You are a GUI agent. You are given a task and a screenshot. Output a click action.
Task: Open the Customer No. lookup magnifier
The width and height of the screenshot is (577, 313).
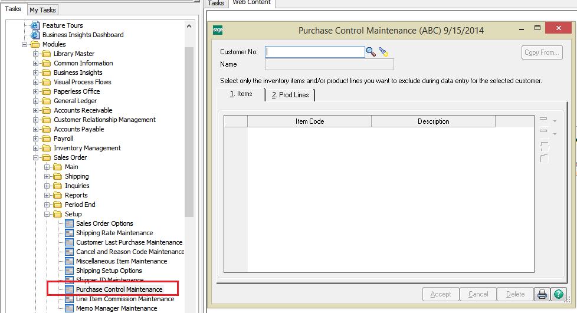pos(371,52)
